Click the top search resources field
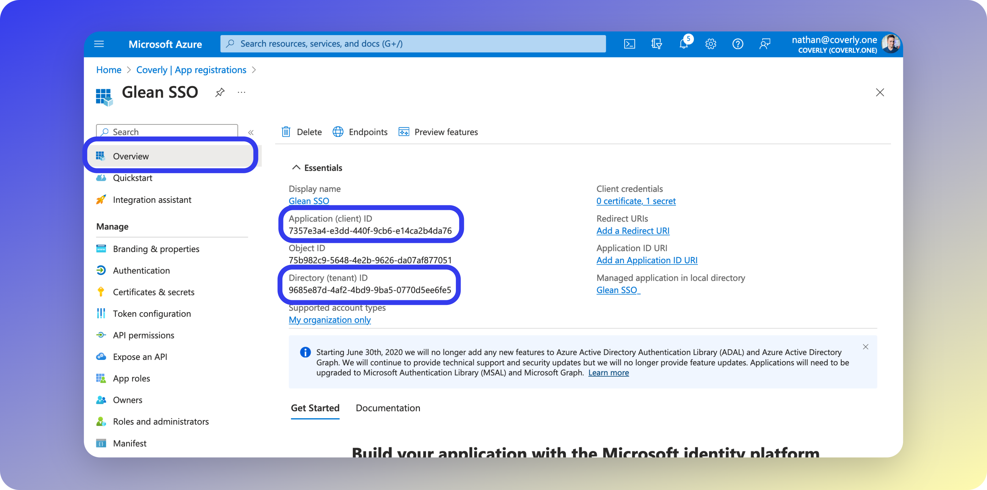The height and width of the screenshot is (490, 987). pyautogui.click(x=413, y=44)
